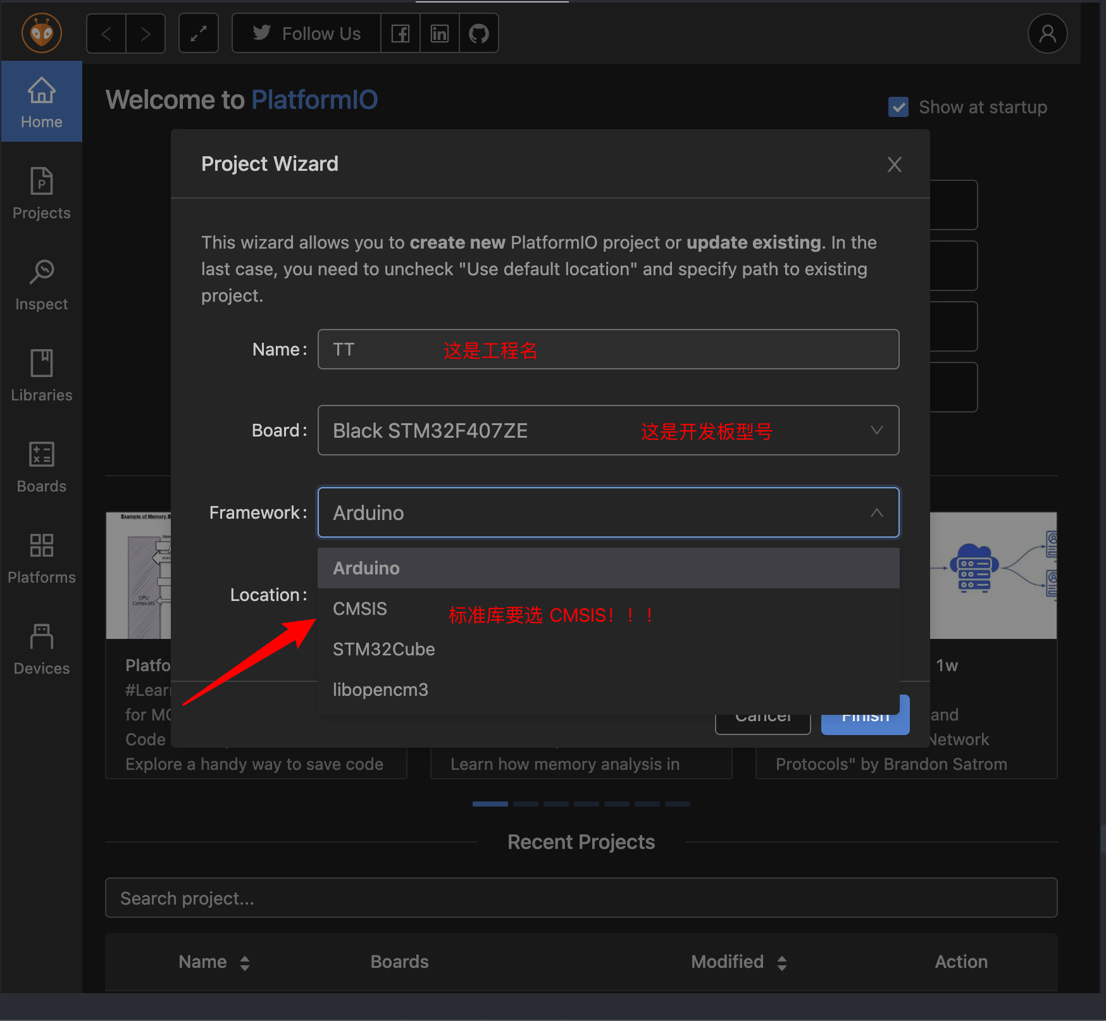
Task: Open the Devices sidebar icon
Action: click(x=42, y=649)
